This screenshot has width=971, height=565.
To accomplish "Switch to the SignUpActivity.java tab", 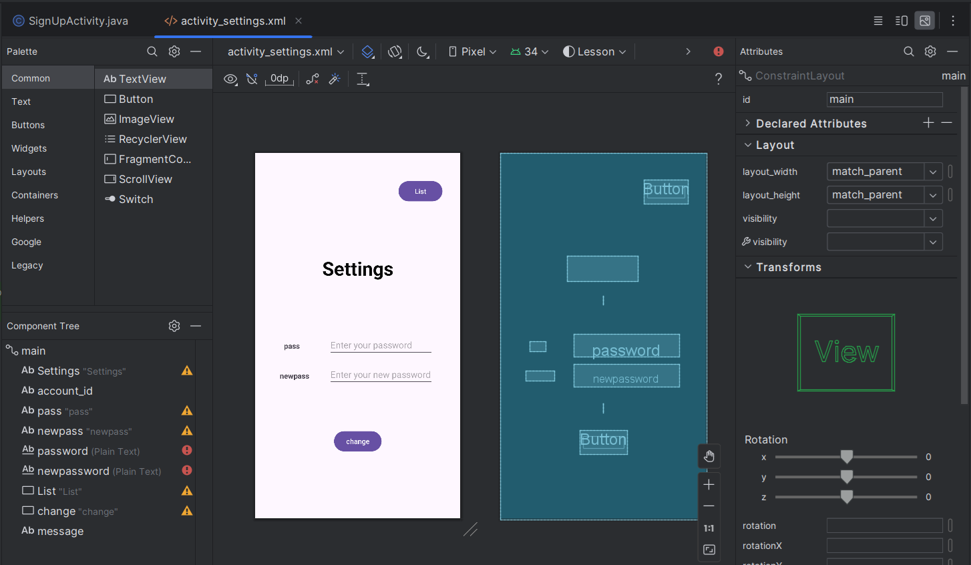I will pos(71,21).
